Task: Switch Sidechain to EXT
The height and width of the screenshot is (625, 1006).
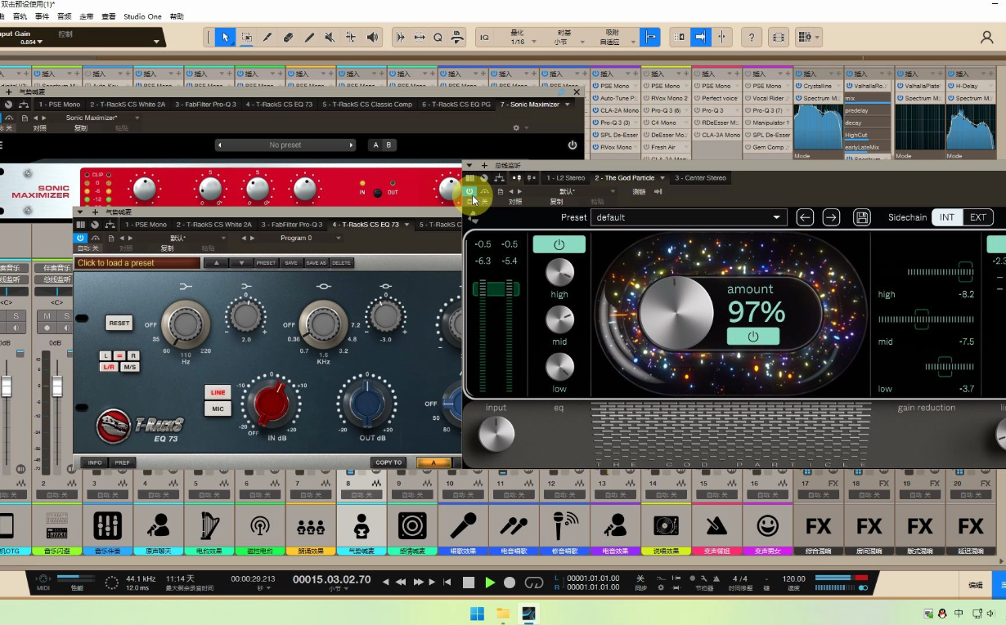Action: 978,217
